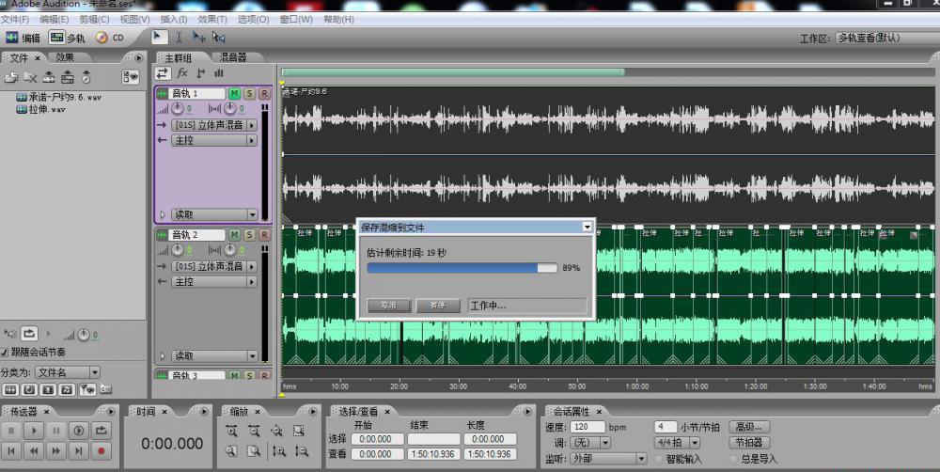Image resolution: width=940 pixels, height=472 pixels.
Task: Open the 帮助(H) menu
Action: (338, 19)
